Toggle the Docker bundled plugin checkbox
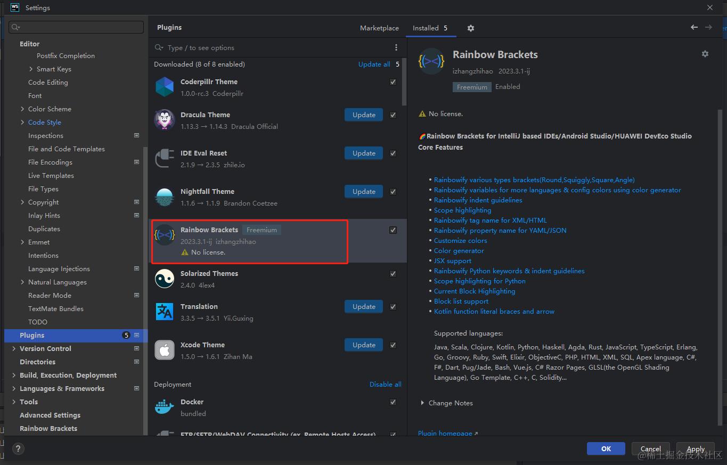This screenshot has width=727, height=465. click(x=393, y=402)
